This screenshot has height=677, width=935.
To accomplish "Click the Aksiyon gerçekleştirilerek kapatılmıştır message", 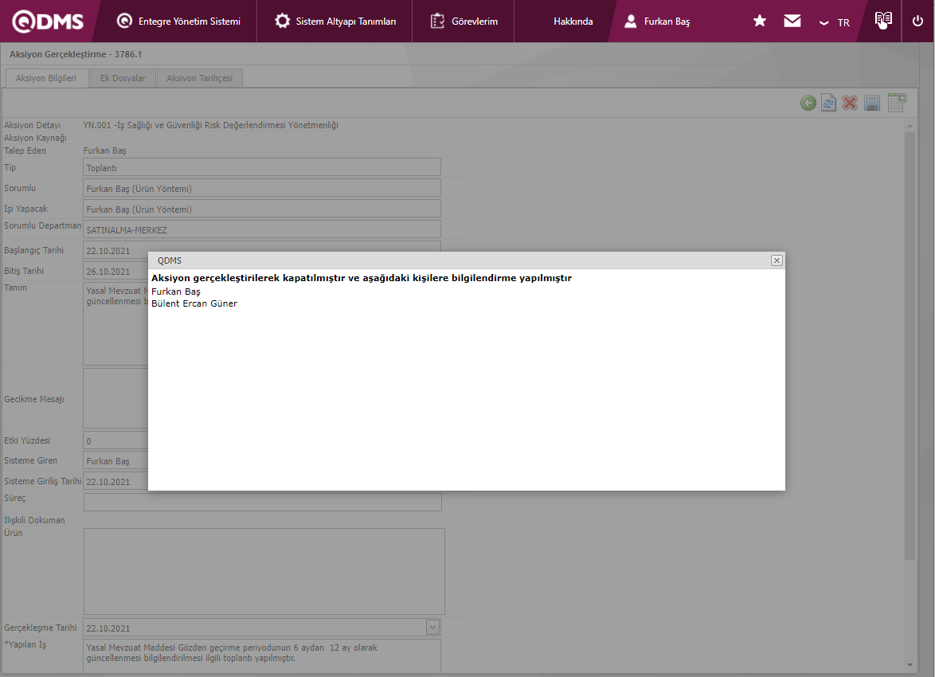I will pos(362,278).
